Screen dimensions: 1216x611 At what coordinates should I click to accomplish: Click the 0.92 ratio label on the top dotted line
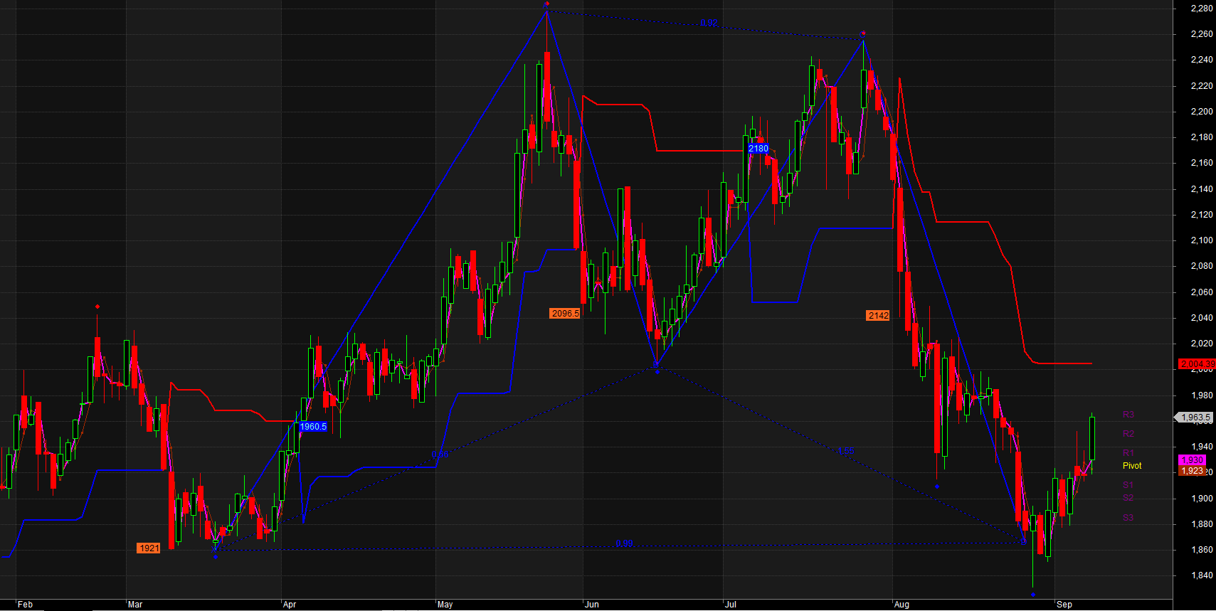click(709, 23)
